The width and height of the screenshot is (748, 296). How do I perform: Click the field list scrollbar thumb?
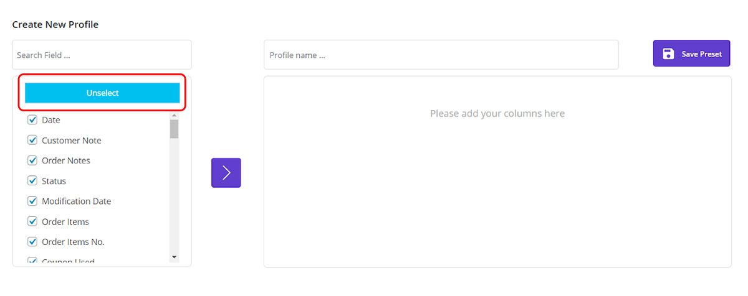(x=174, y=129)
